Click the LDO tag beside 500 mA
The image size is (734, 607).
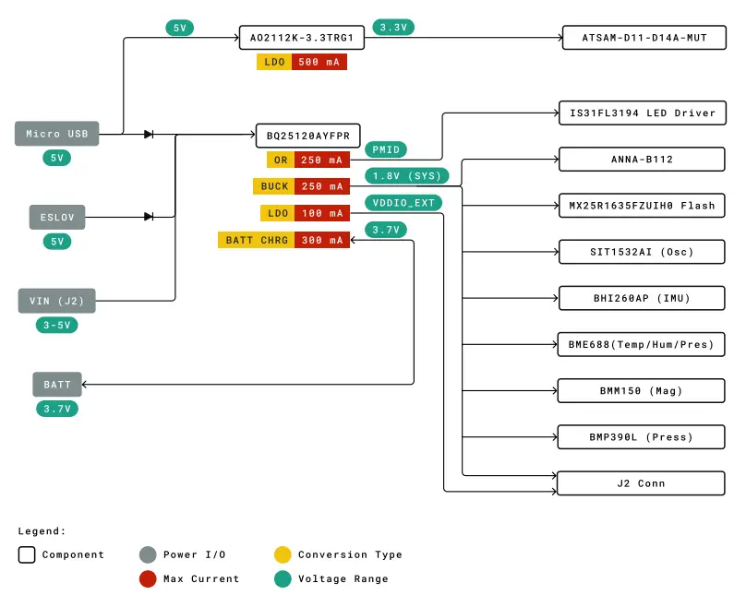(x=274, y=62)
